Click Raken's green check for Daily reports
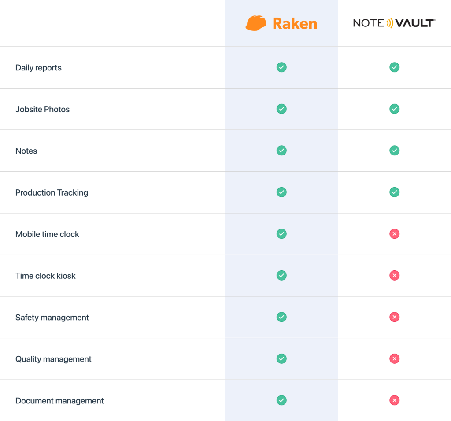The height and width of the screenshot is (421, 451). pyautogui.click(x=281, y=67)
